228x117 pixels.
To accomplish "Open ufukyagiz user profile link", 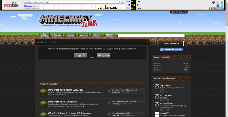I will (116, 104).
